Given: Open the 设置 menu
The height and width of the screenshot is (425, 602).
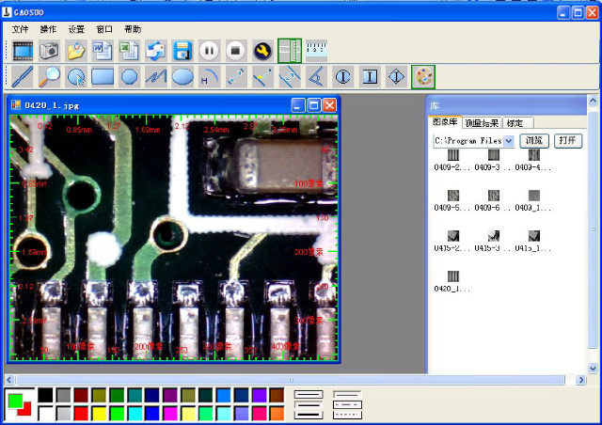Looking at the screenshot, I should [76, 29].
